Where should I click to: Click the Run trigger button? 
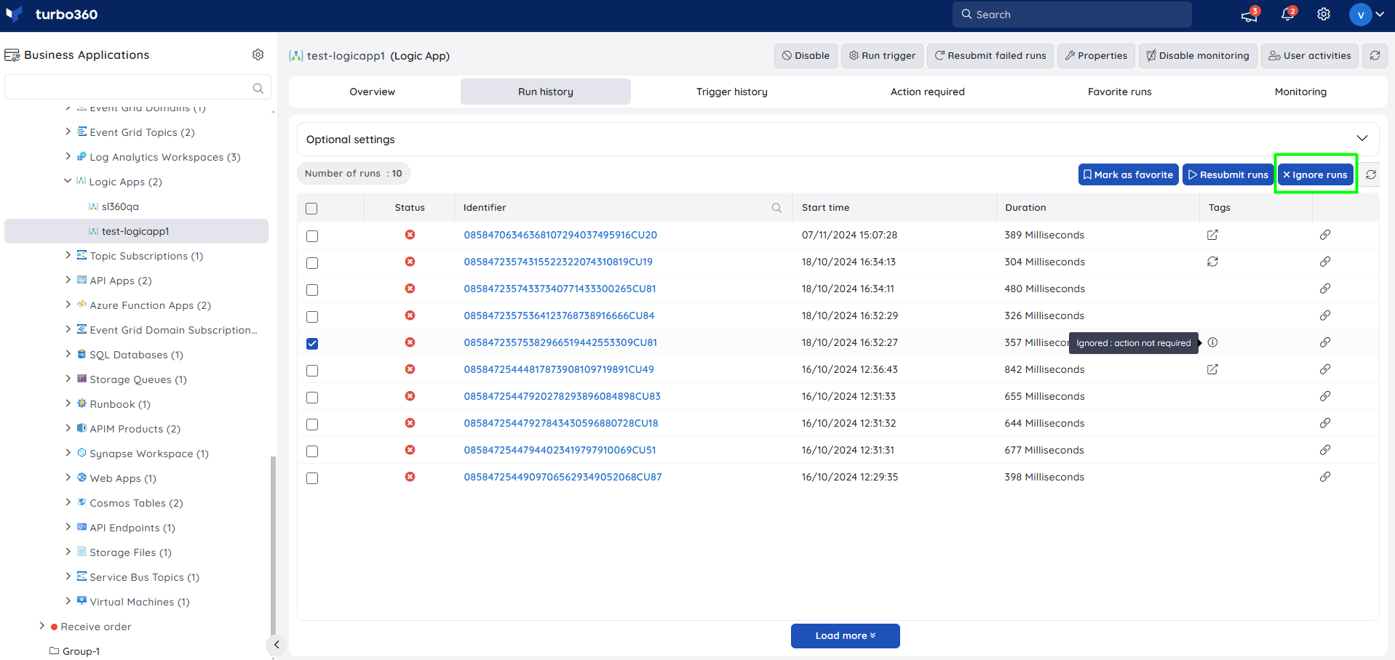(882, 55)
